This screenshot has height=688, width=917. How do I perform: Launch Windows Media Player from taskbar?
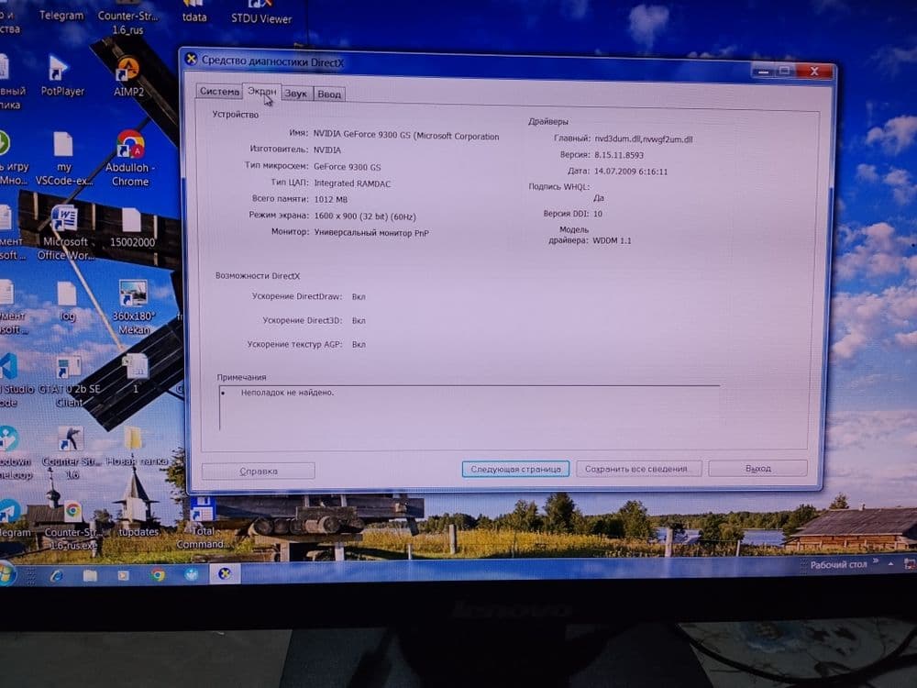pyautogui.click(x=124, y=575)
